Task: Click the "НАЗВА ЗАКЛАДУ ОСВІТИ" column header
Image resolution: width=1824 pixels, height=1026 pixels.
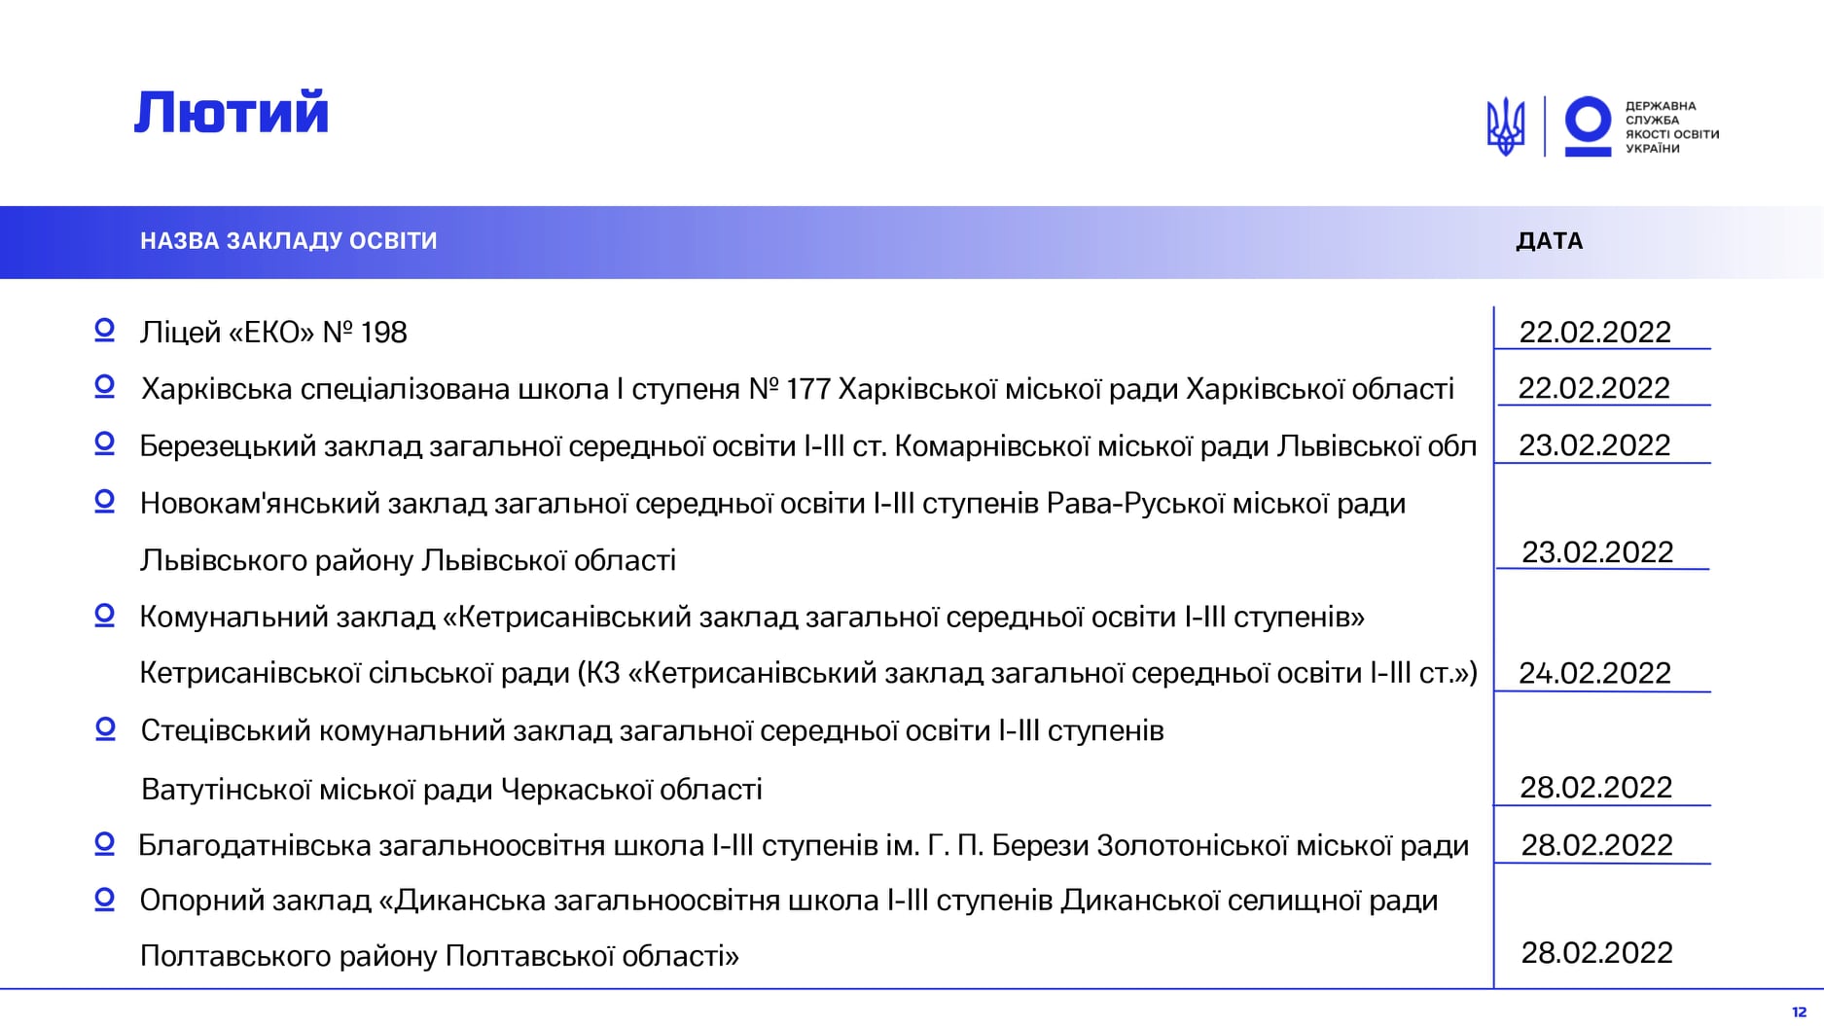Action: coord(289,241)
